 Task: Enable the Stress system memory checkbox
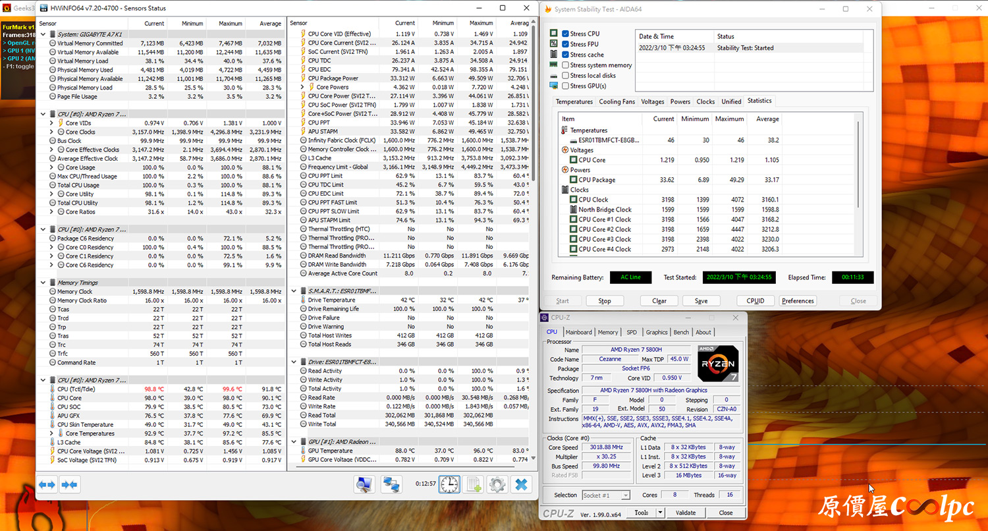click(x=565, y=65)
